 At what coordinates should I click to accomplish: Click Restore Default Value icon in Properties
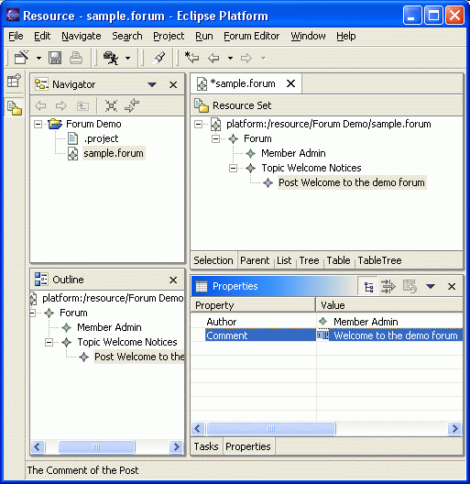[x=410, y=286]
